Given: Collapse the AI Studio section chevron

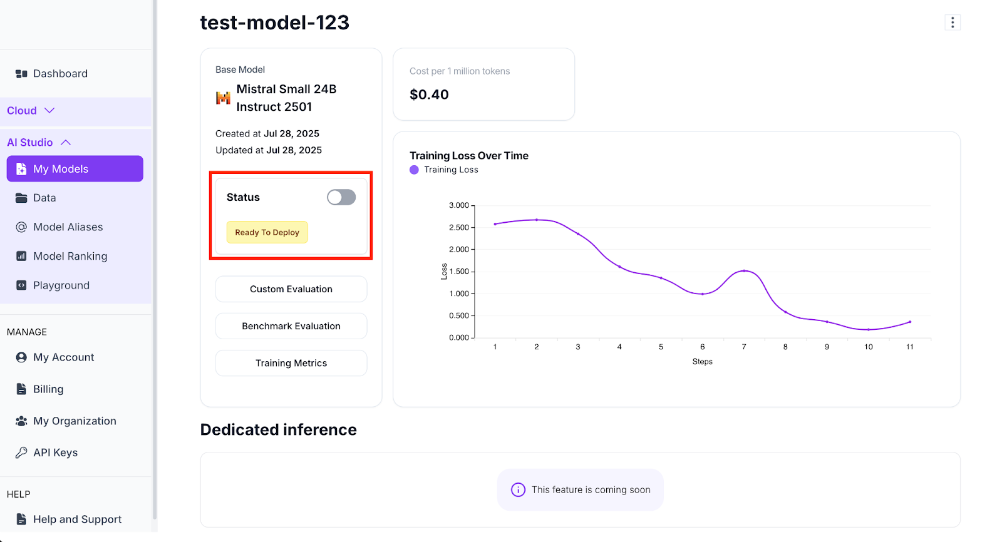Looking at the screenshot, I should (x=66, y=143).
